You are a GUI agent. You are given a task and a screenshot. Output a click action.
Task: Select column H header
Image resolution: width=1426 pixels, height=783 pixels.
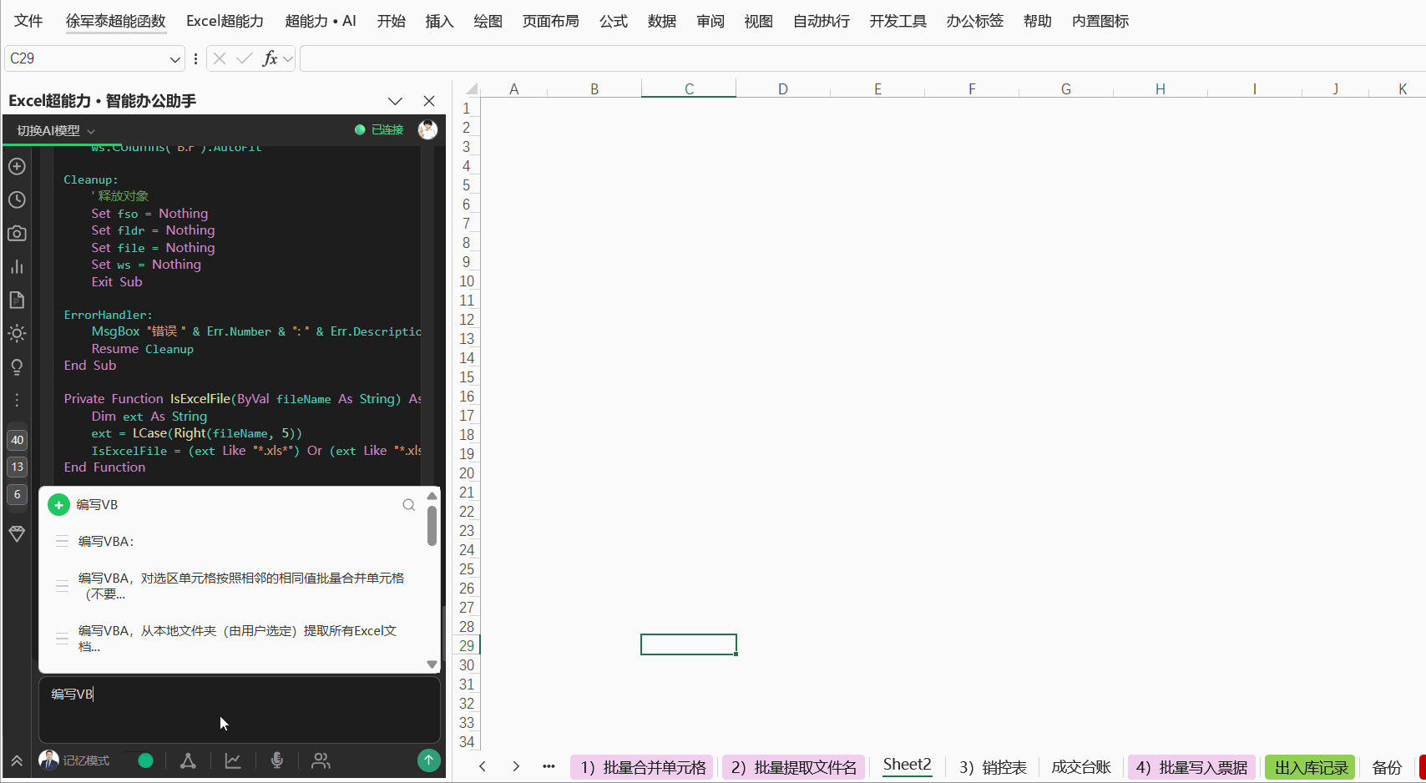click(1161, 88)
